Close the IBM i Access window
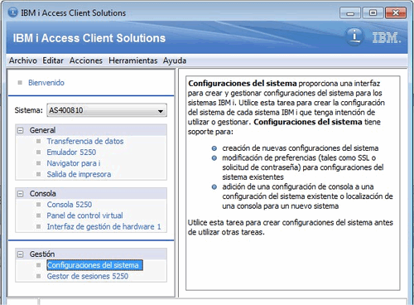This screenshot has width=414, height=305. point(396,13)
